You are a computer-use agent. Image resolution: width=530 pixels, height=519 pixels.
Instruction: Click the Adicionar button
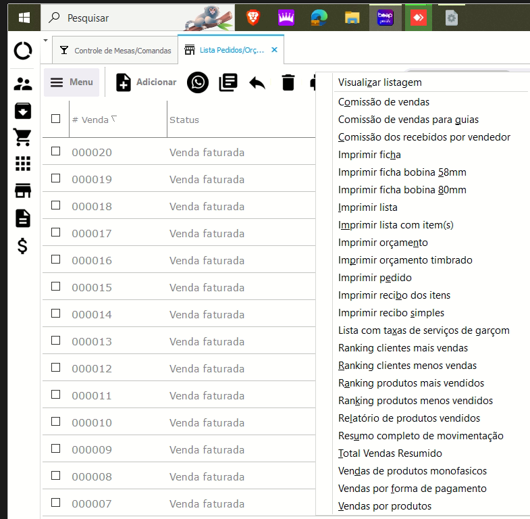point(147,82)
